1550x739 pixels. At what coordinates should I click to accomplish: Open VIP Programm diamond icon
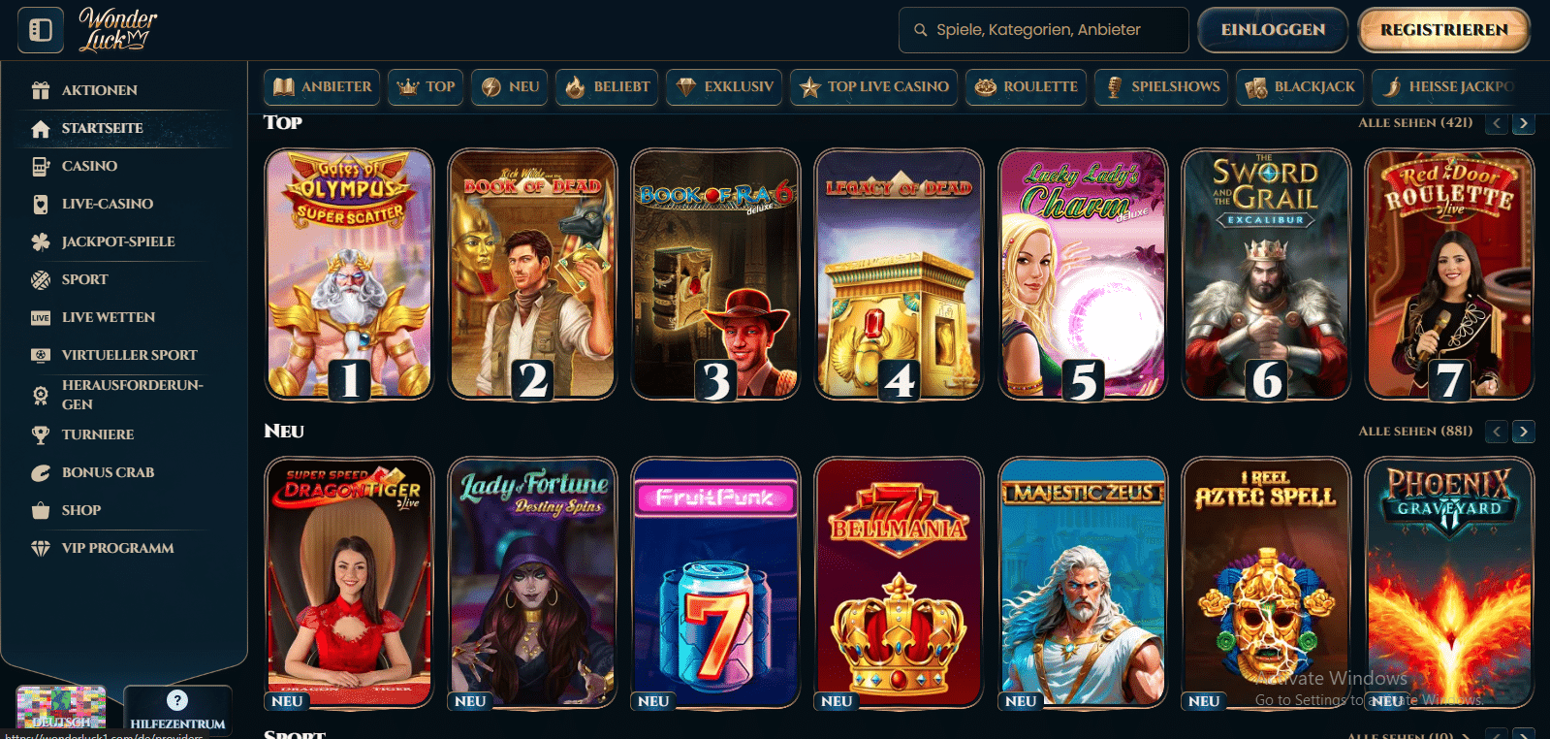click(41, 548)
